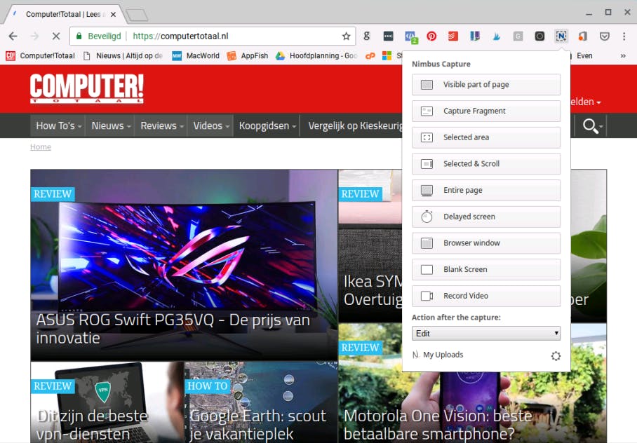Expand the search dropdown arrow
The width and height of the screenshot is (637, 443).
tap(601, 126)
